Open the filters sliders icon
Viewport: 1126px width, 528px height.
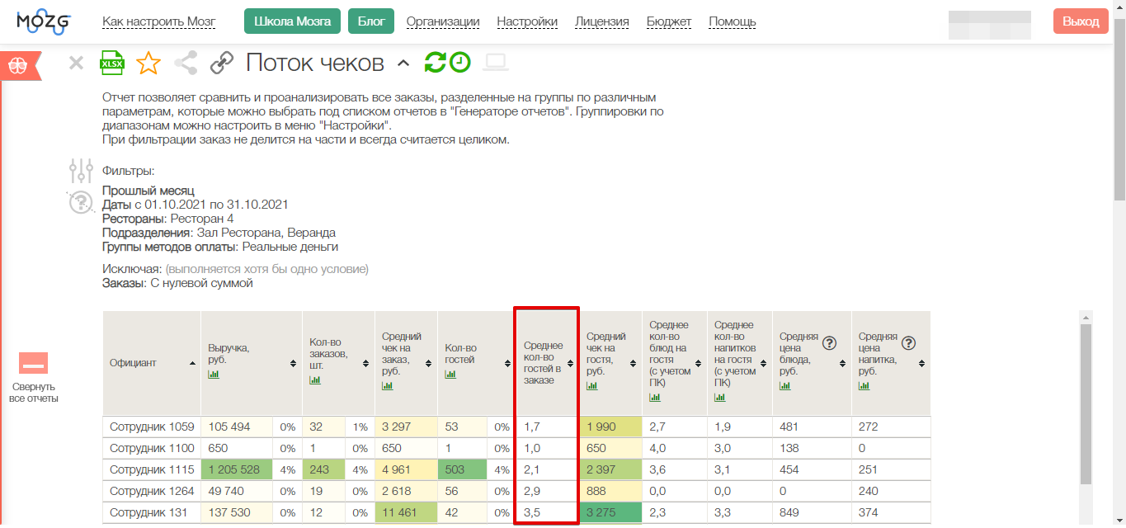tap(81, 171)
